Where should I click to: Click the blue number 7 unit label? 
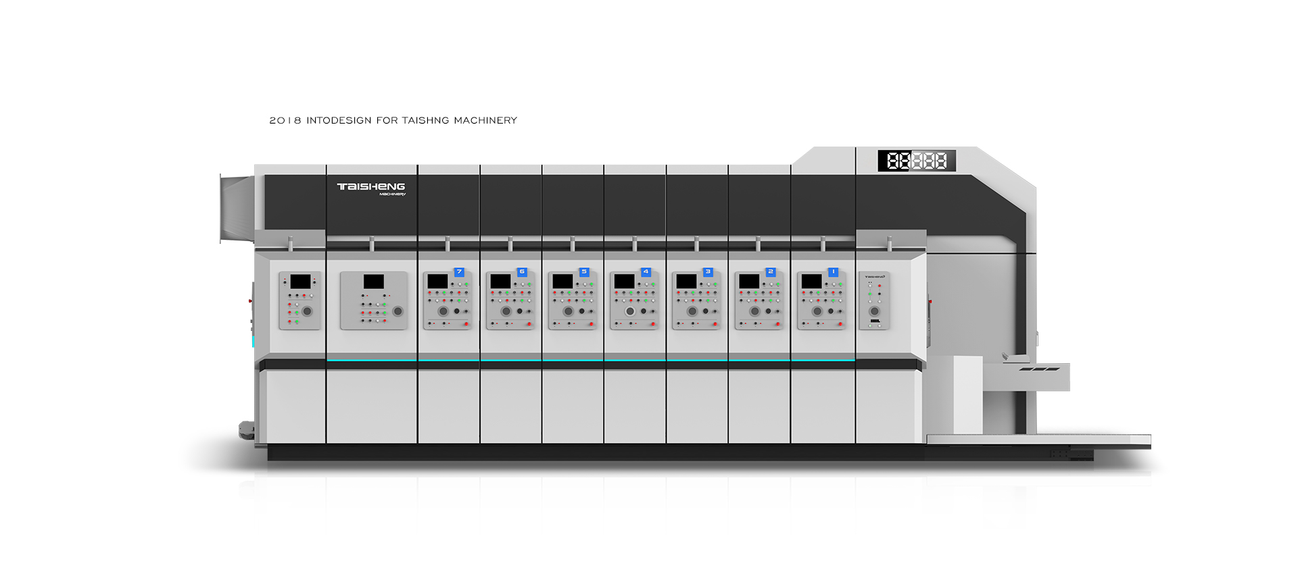click(459, 272)
